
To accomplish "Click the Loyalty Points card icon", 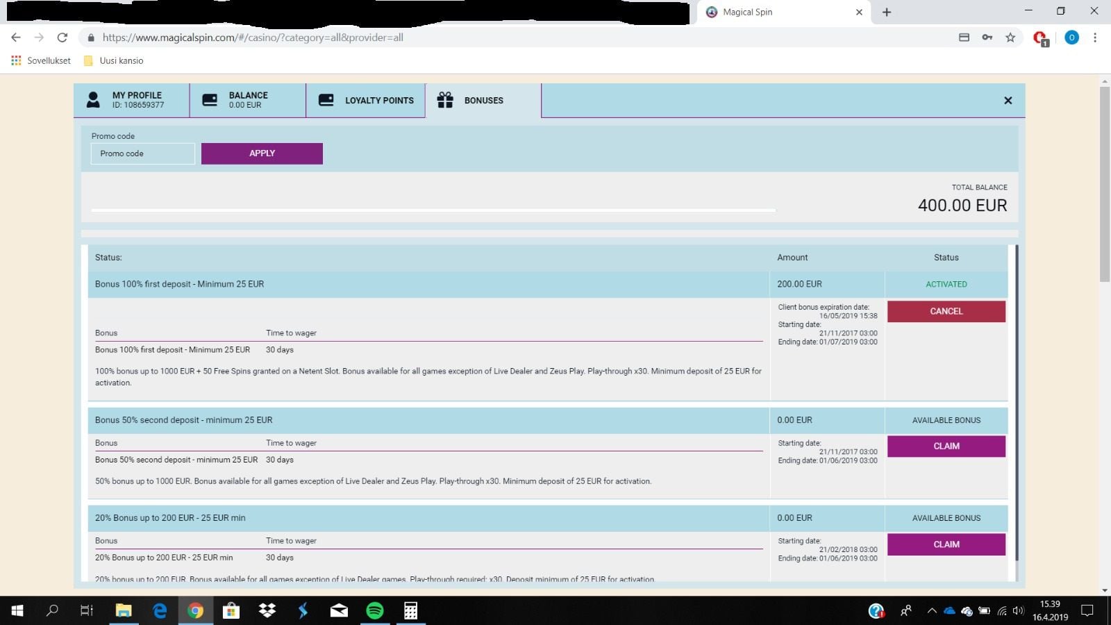I will tap(326, 100).
